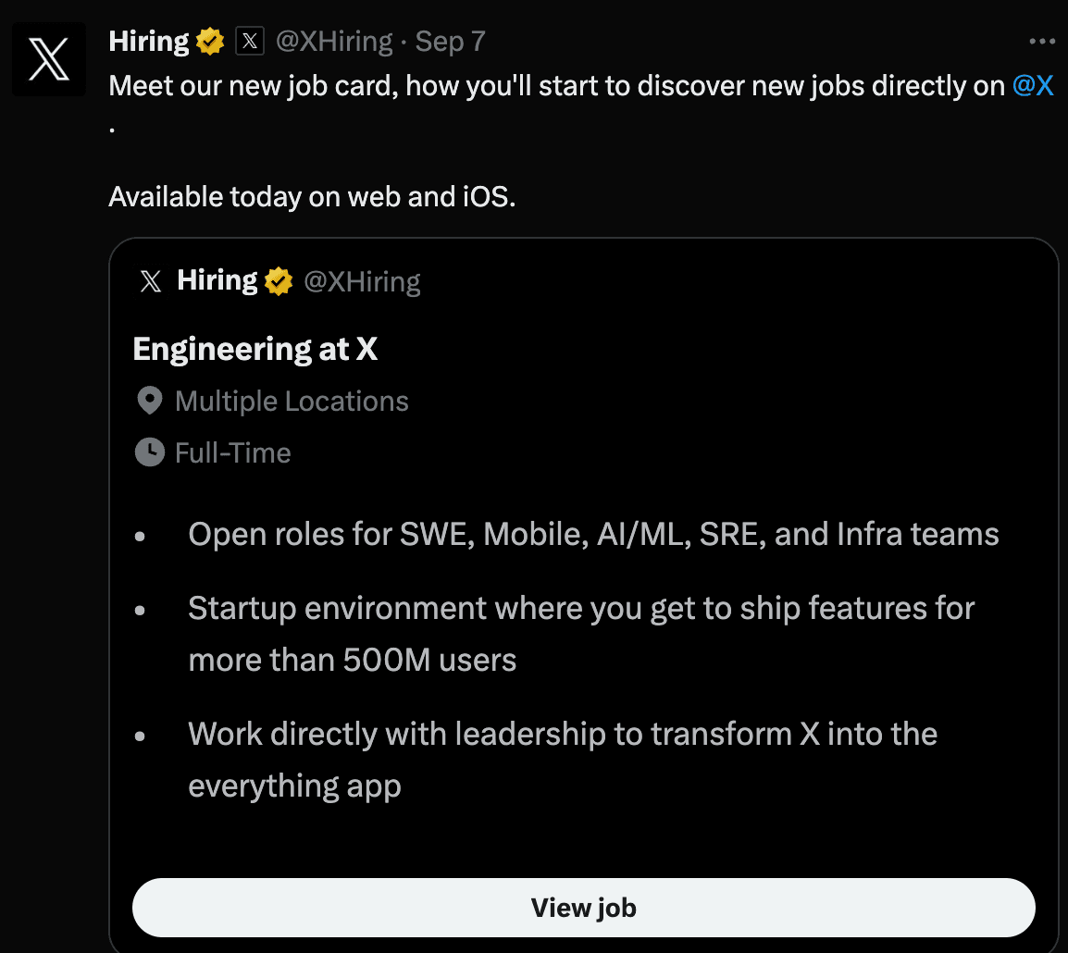Click the clock icon next to Full-Time
This screenshot has height=953, width=1068.
tap(149, 452)
